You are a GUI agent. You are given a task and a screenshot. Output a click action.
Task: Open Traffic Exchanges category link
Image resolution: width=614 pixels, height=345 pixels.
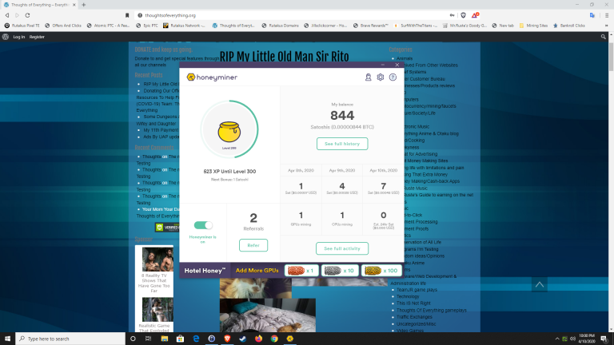414,317
